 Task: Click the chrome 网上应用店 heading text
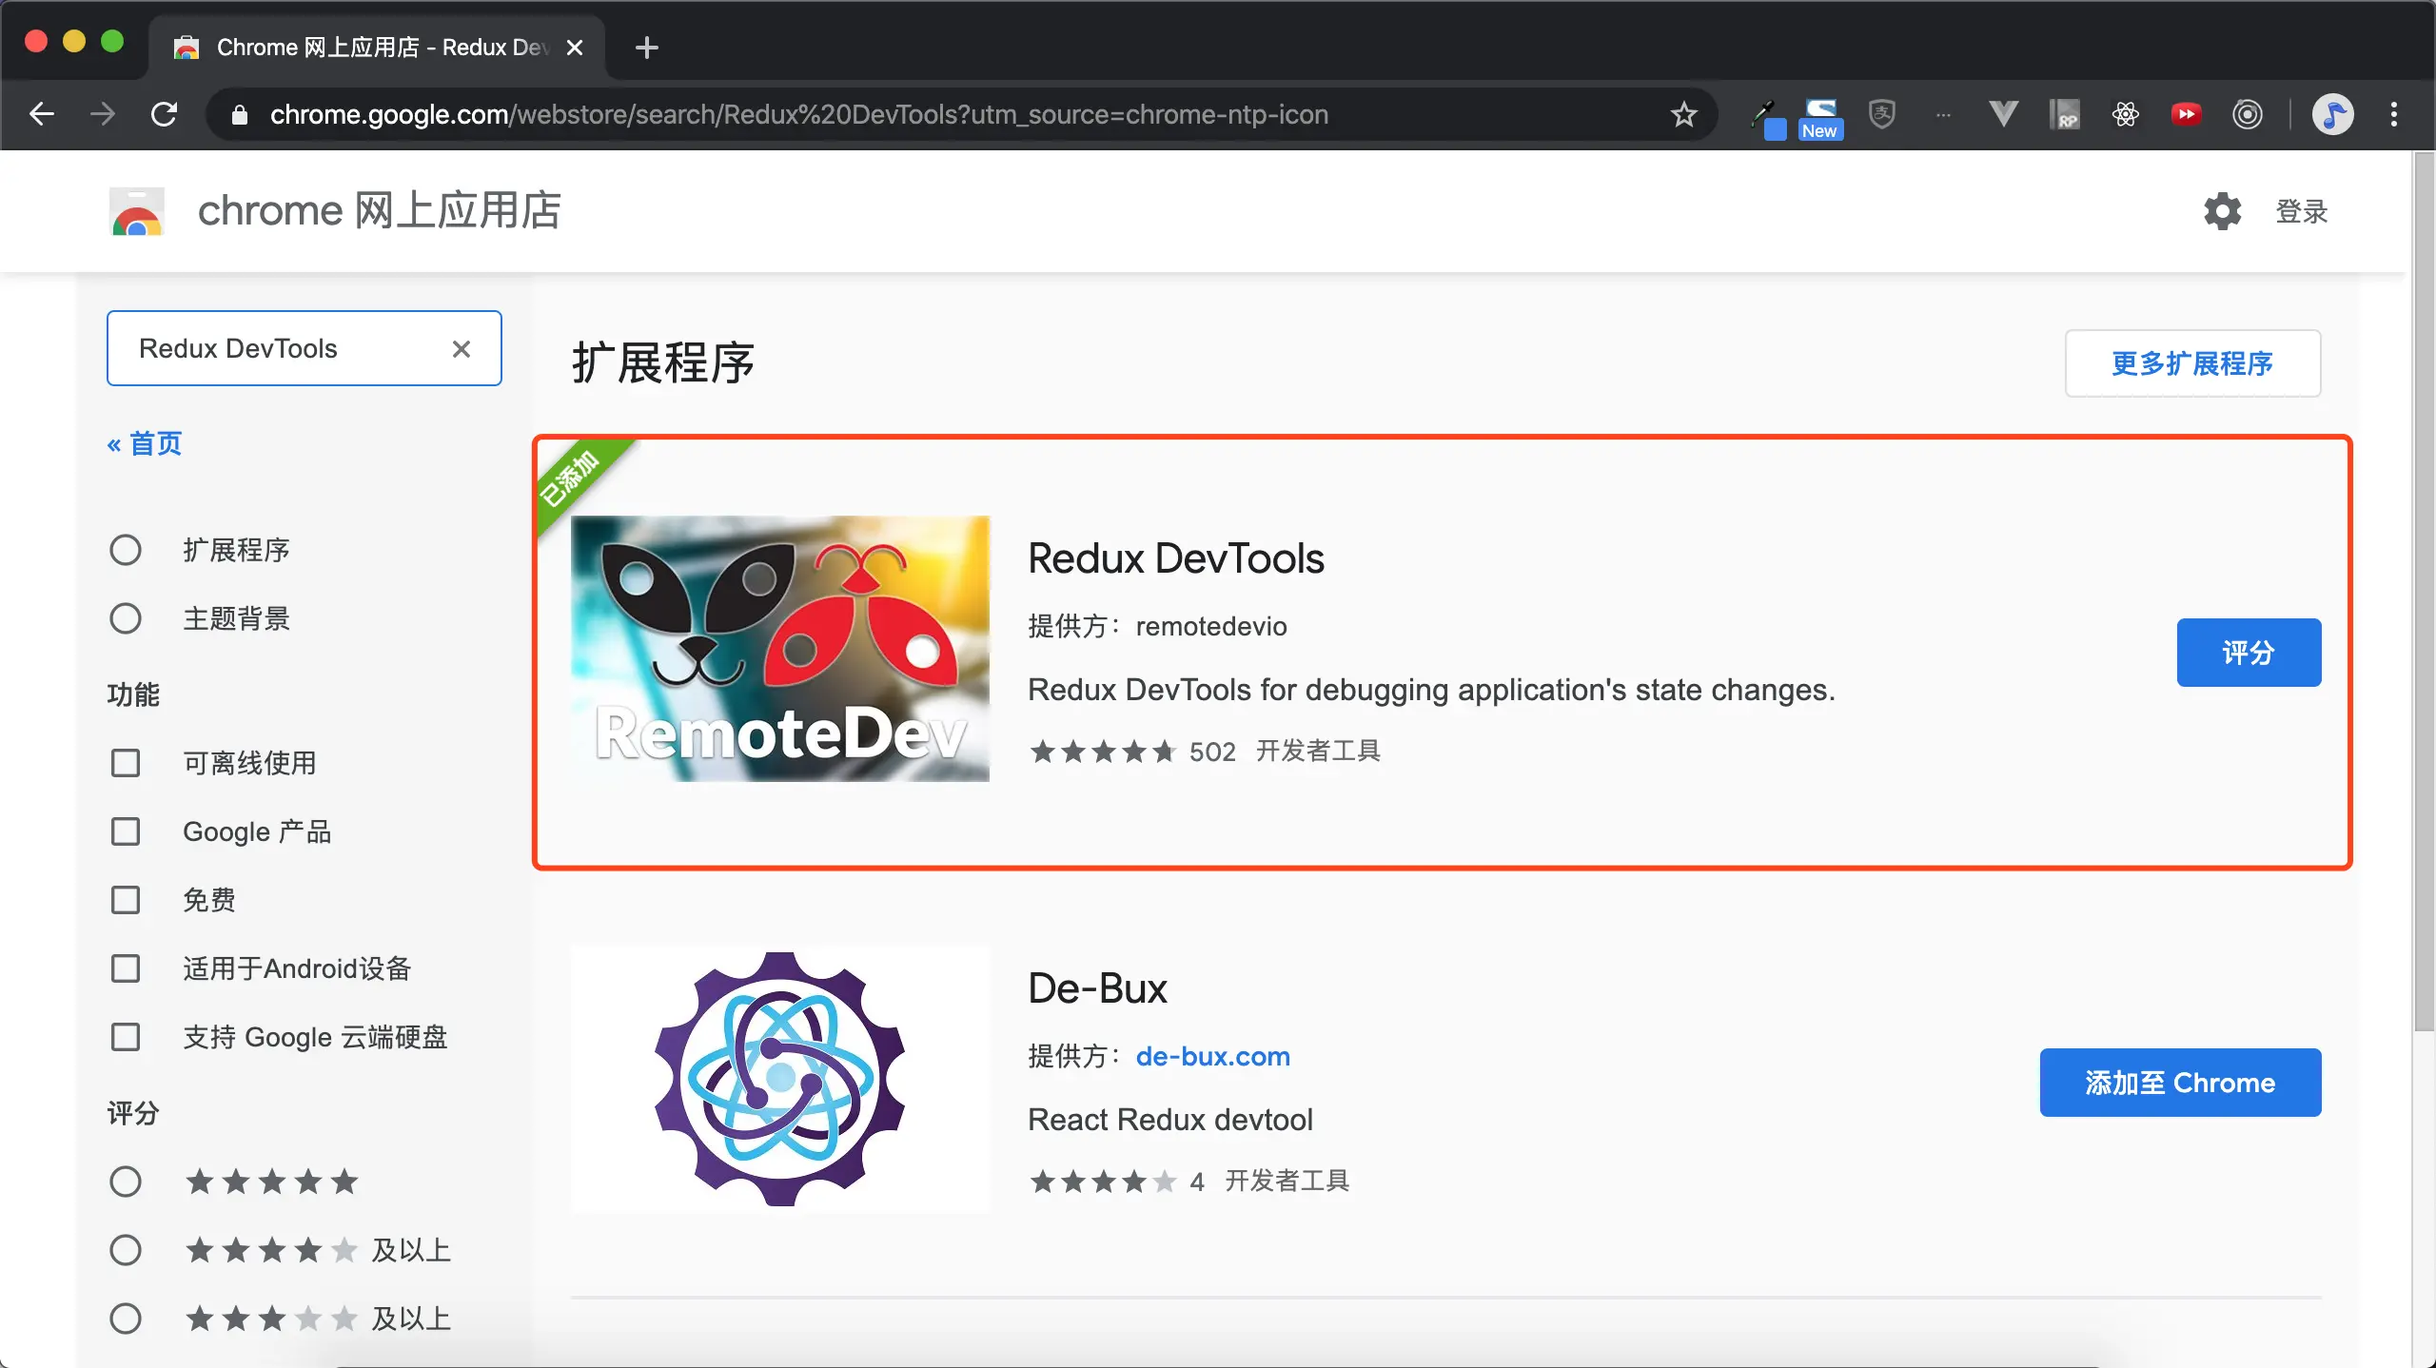(379, 211)
